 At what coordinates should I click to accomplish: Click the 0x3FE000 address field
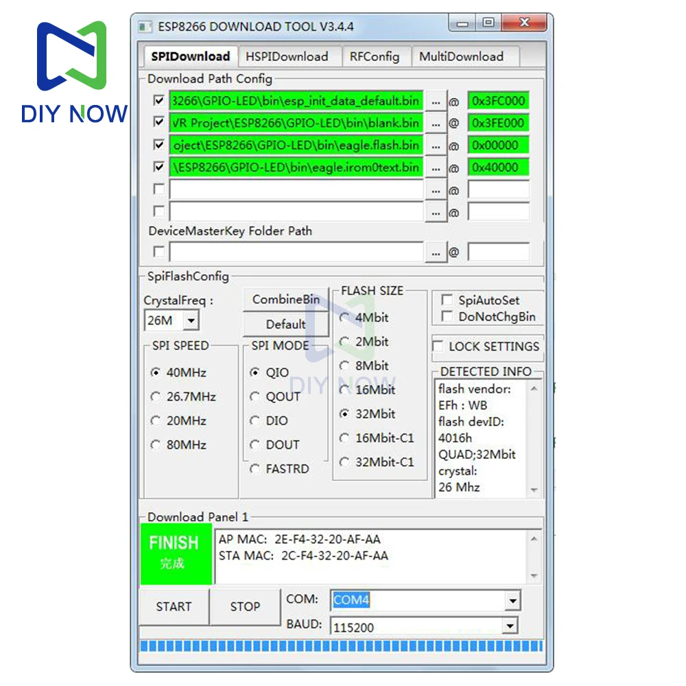pyautogui.click(x=498, y=123)
